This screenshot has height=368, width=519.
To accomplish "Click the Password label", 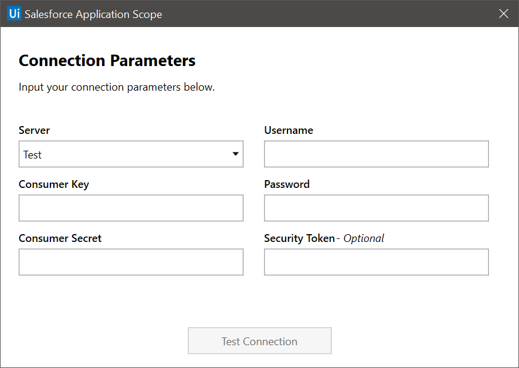I will tap(287, 184).
